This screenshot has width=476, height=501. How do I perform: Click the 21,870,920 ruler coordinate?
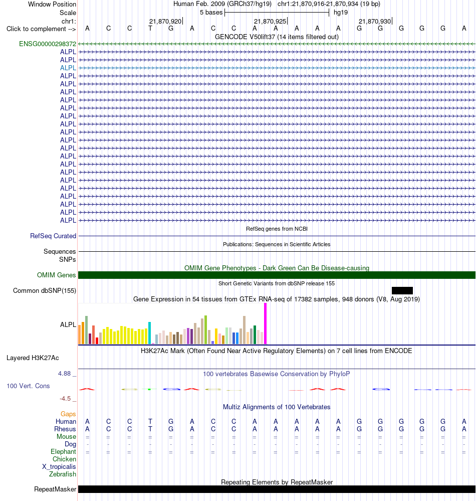[165, 22]
